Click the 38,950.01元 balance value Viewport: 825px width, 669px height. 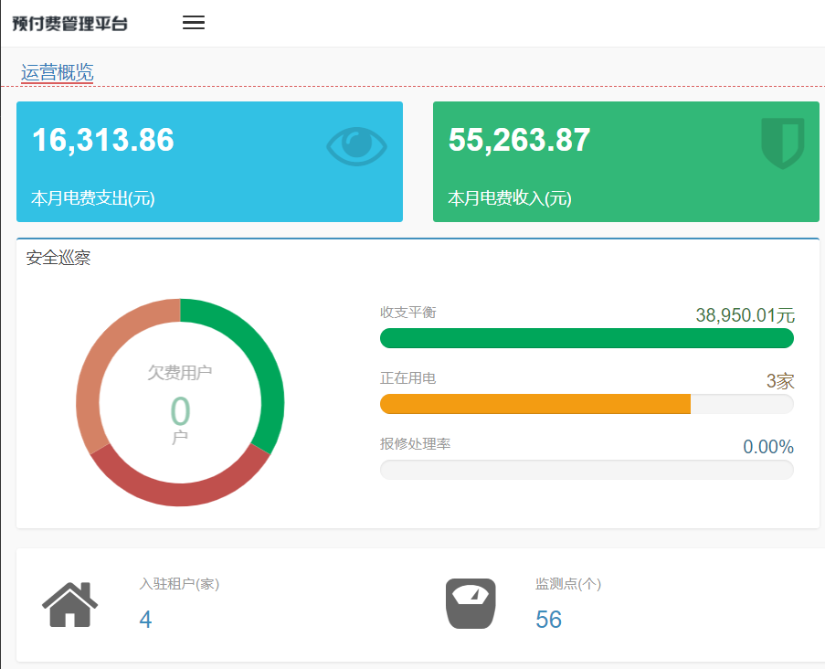[745, 315]
